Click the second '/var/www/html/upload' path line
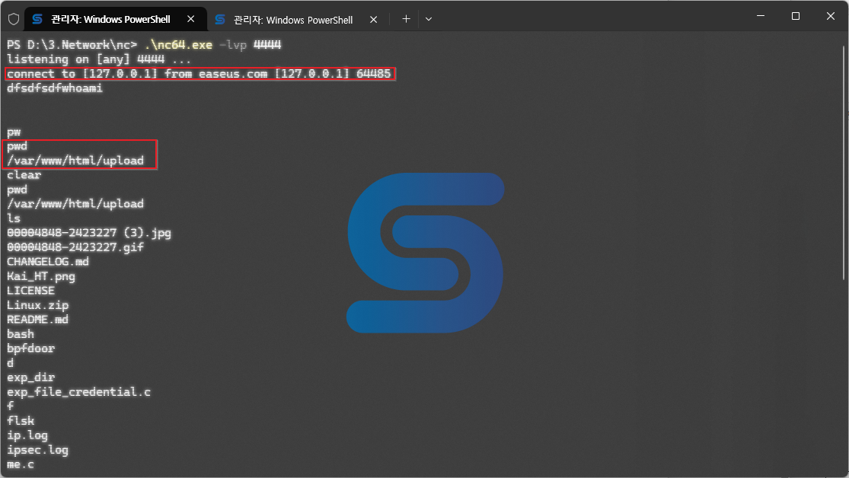 [x=75, y=204]
